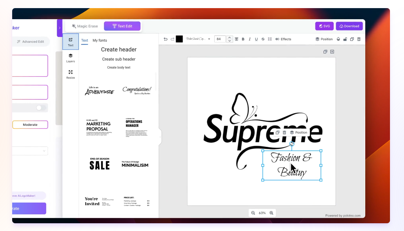Select the My fonts tab

click(100, 41)
